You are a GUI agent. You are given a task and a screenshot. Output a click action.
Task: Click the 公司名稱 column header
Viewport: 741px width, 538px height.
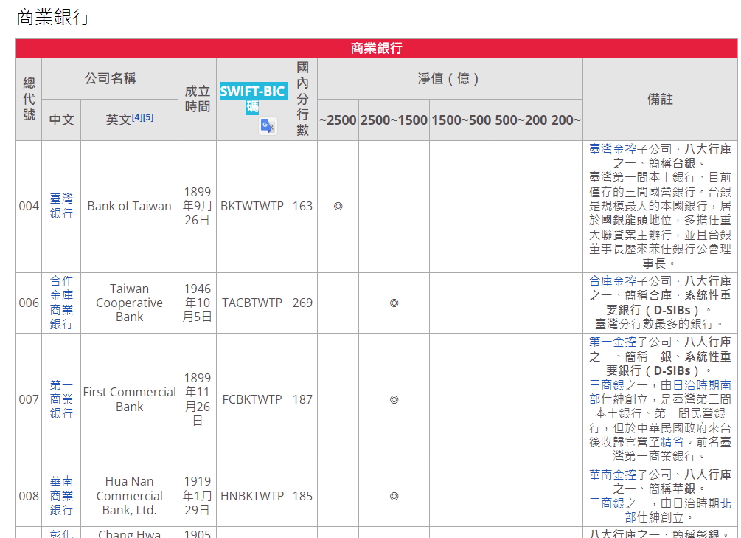pyautogui.click(x=110, y=78)
